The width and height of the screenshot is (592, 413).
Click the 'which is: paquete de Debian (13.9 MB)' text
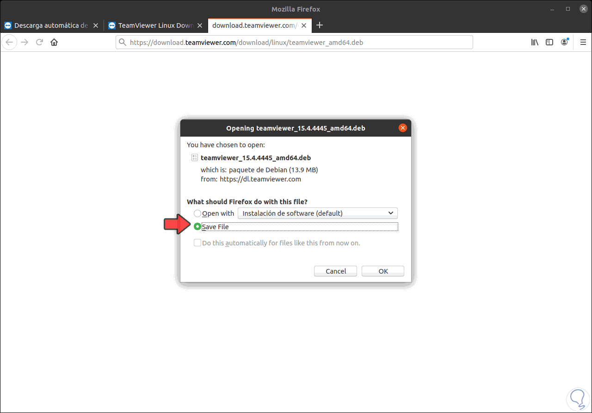259,169
